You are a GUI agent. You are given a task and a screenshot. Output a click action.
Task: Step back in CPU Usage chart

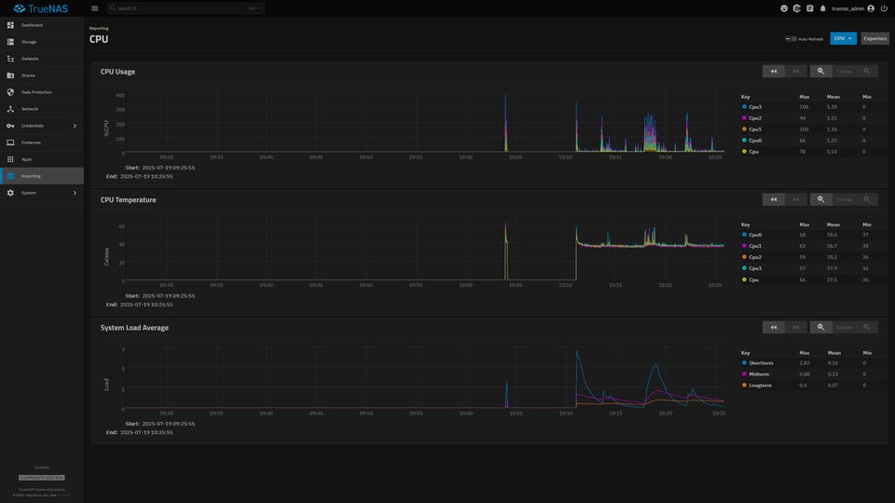(774, 72)
